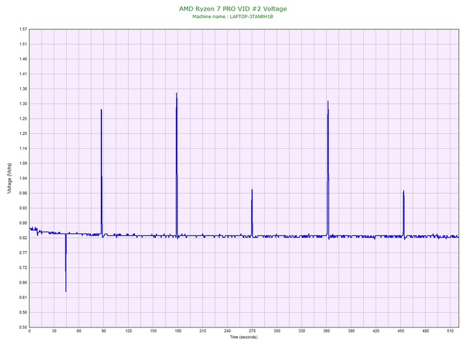Click the 1.09 voltage tick label
The height and width of the screenshot is (349, 466).
(x=23, y=163)
